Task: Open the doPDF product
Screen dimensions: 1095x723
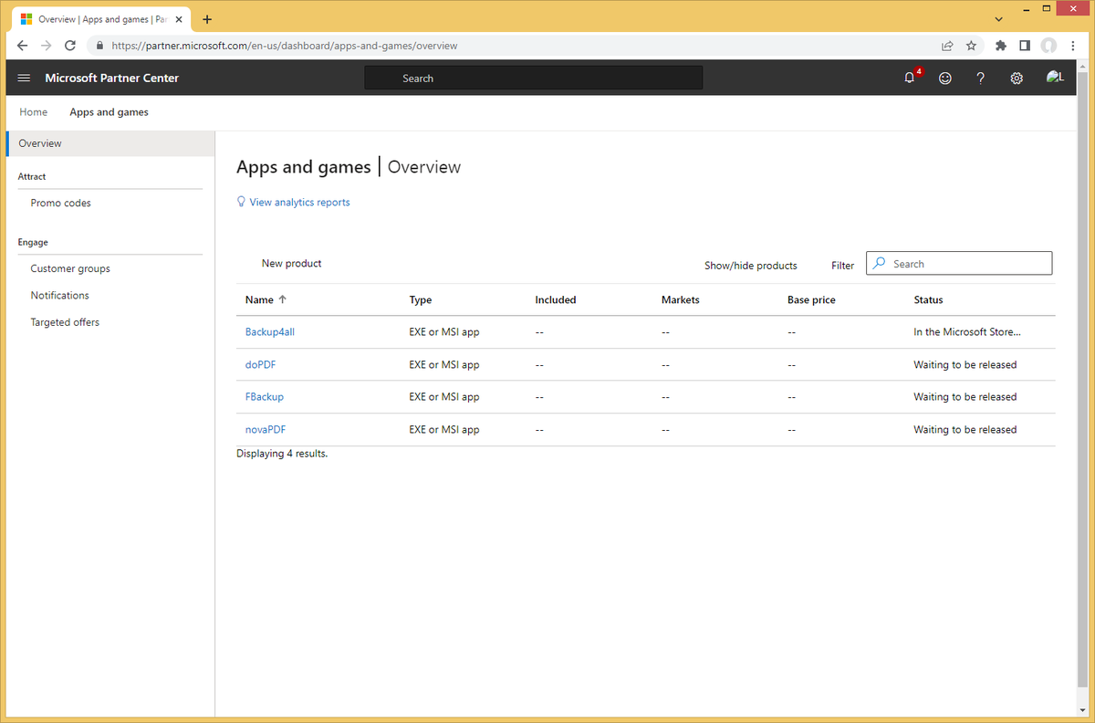Action: (x=261, y=364)
